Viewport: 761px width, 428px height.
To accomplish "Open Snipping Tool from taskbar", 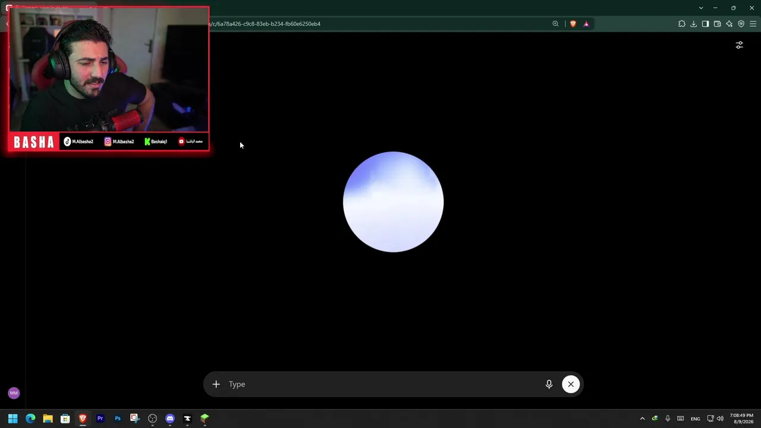I will [135, 418].
